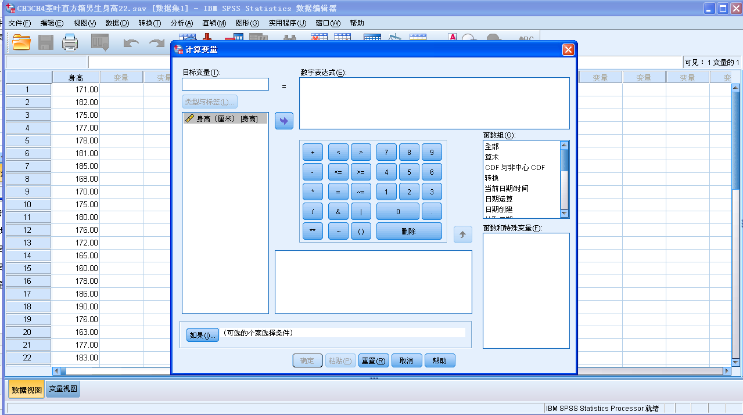
Task: Open data file via folder toolbar icon
Action: pyautogui.click(x=21, y=42)
